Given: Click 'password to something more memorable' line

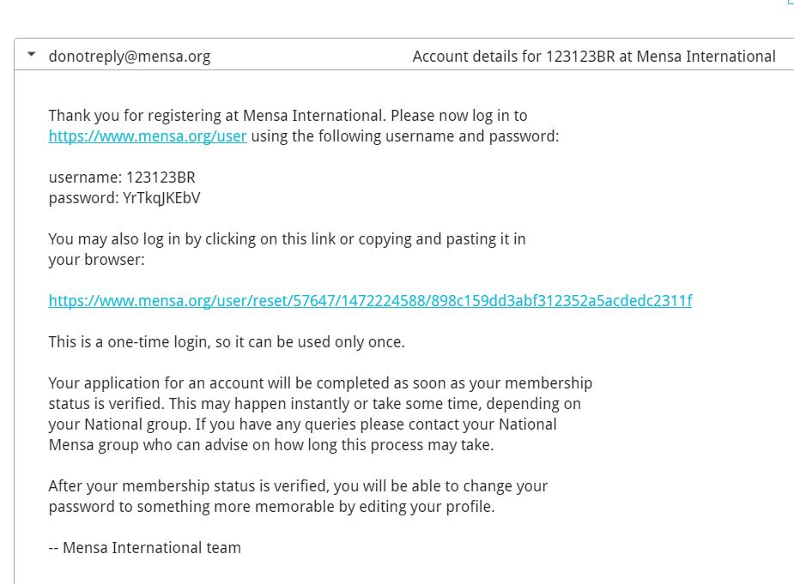Looking at the screenshot, I should pyautogui.click(x=271, y=507).
